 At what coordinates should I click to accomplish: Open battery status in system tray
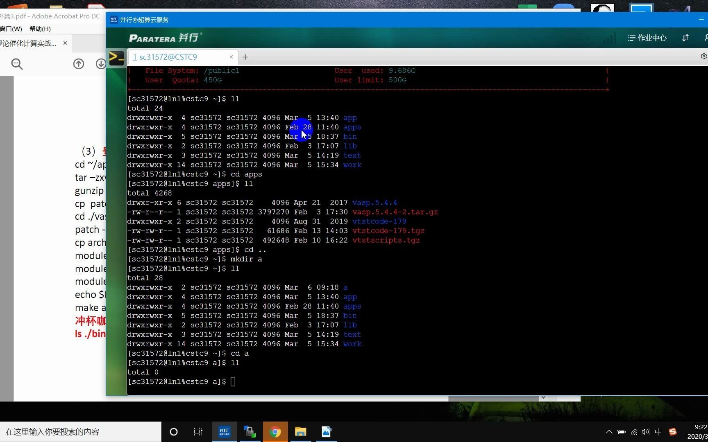pos(622,432)
